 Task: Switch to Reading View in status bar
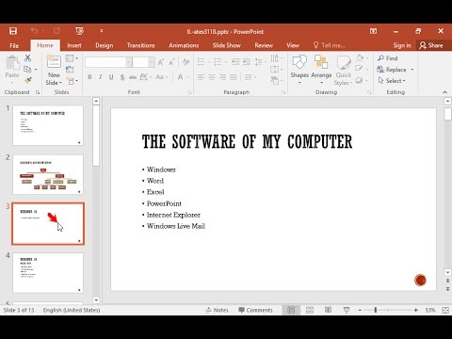pyautogui.click(x=328, y=310)
